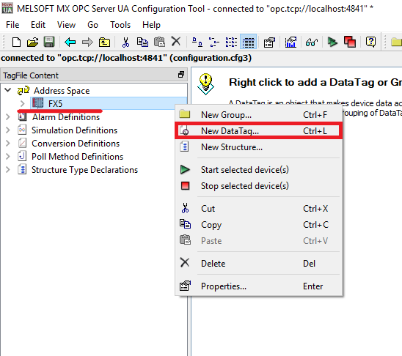
Task: Click the Help question mark icon
Action: [370, 42]
